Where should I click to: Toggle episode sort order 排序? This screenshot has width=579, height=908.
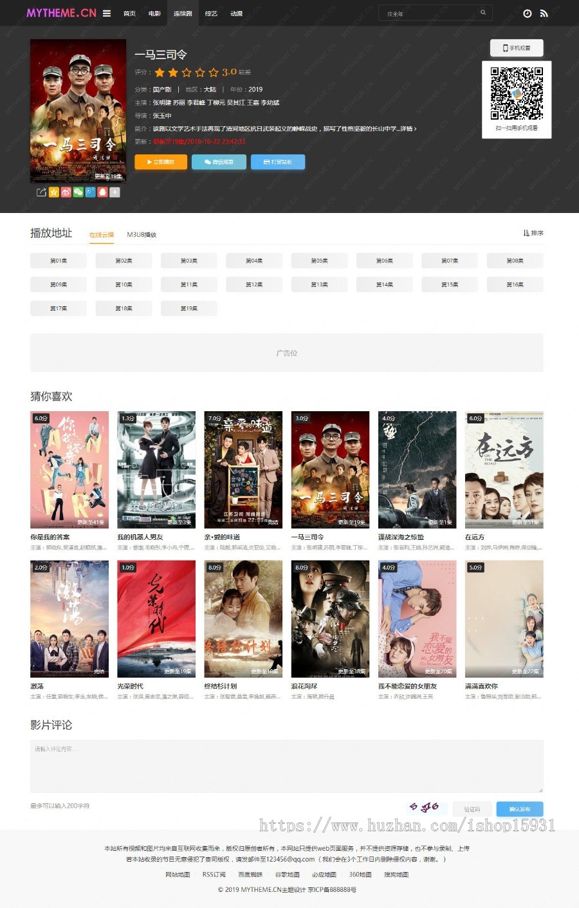point(533,233)
